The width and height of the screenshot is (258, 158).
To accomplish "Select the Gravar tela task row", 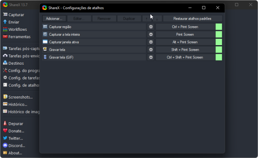I will tap(94, 50).
